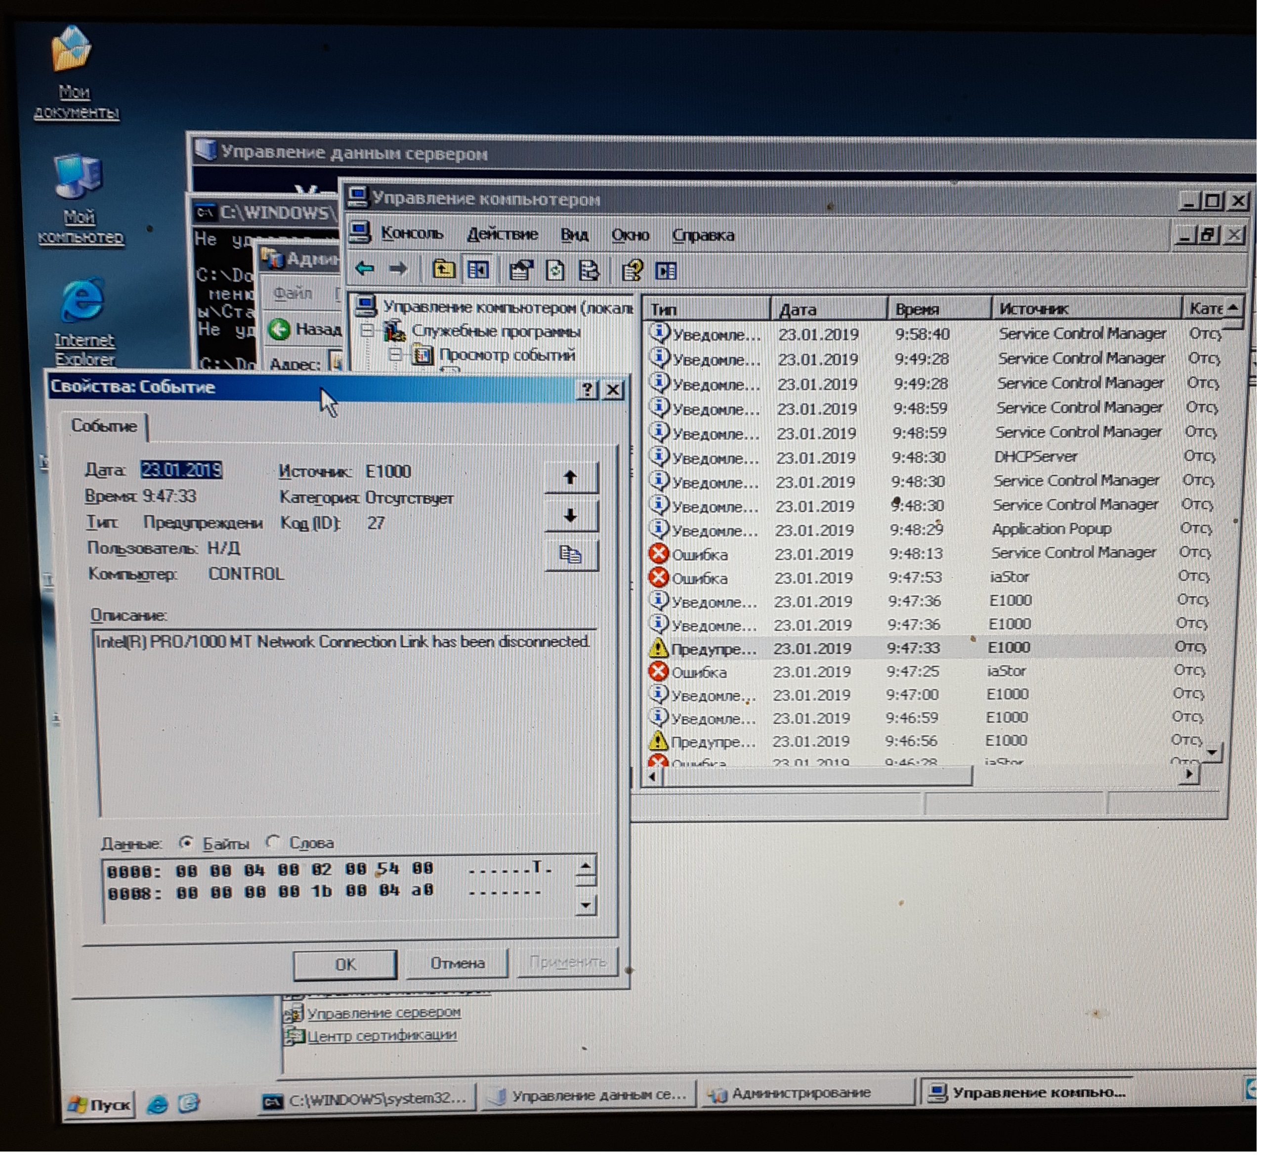Click the info icon of the 9:58:40 event
Screen dimensions: 1265x1155
pyautogui.click(x=660, y=333)
